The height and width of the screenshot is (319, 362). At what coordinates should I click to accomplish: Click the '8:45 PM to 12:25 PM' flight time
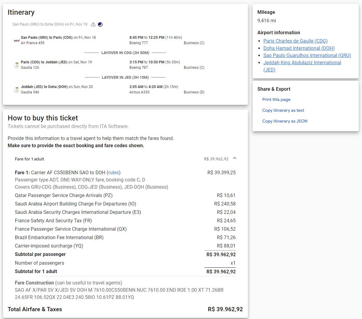[x=147, y=38]
